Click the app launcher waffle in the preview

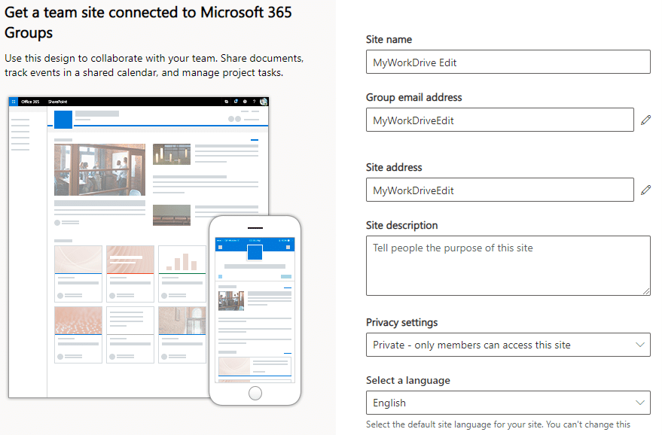point(14,101)
